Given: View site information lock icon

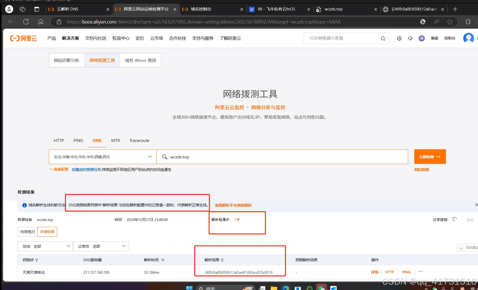Looking at the screenshot, I should 59,22.
